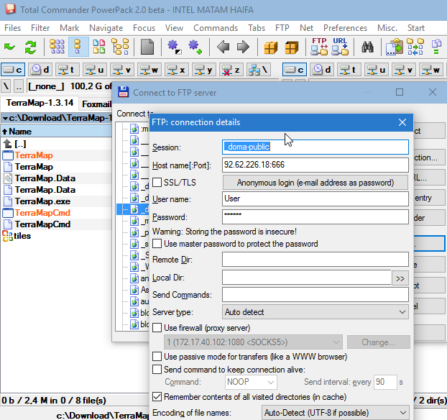447x420 pixels.
Task: Toggle send keep alive command checkbox
Action: pos(157,370)
